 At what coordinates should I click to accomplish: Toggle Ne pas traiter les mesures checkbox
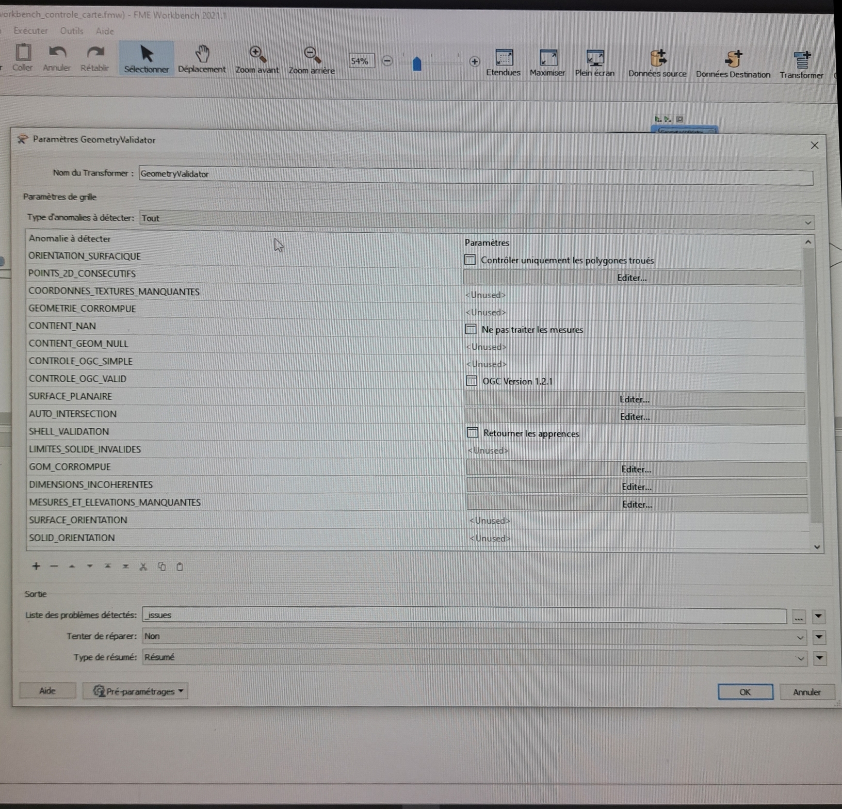tap(471, 329)
